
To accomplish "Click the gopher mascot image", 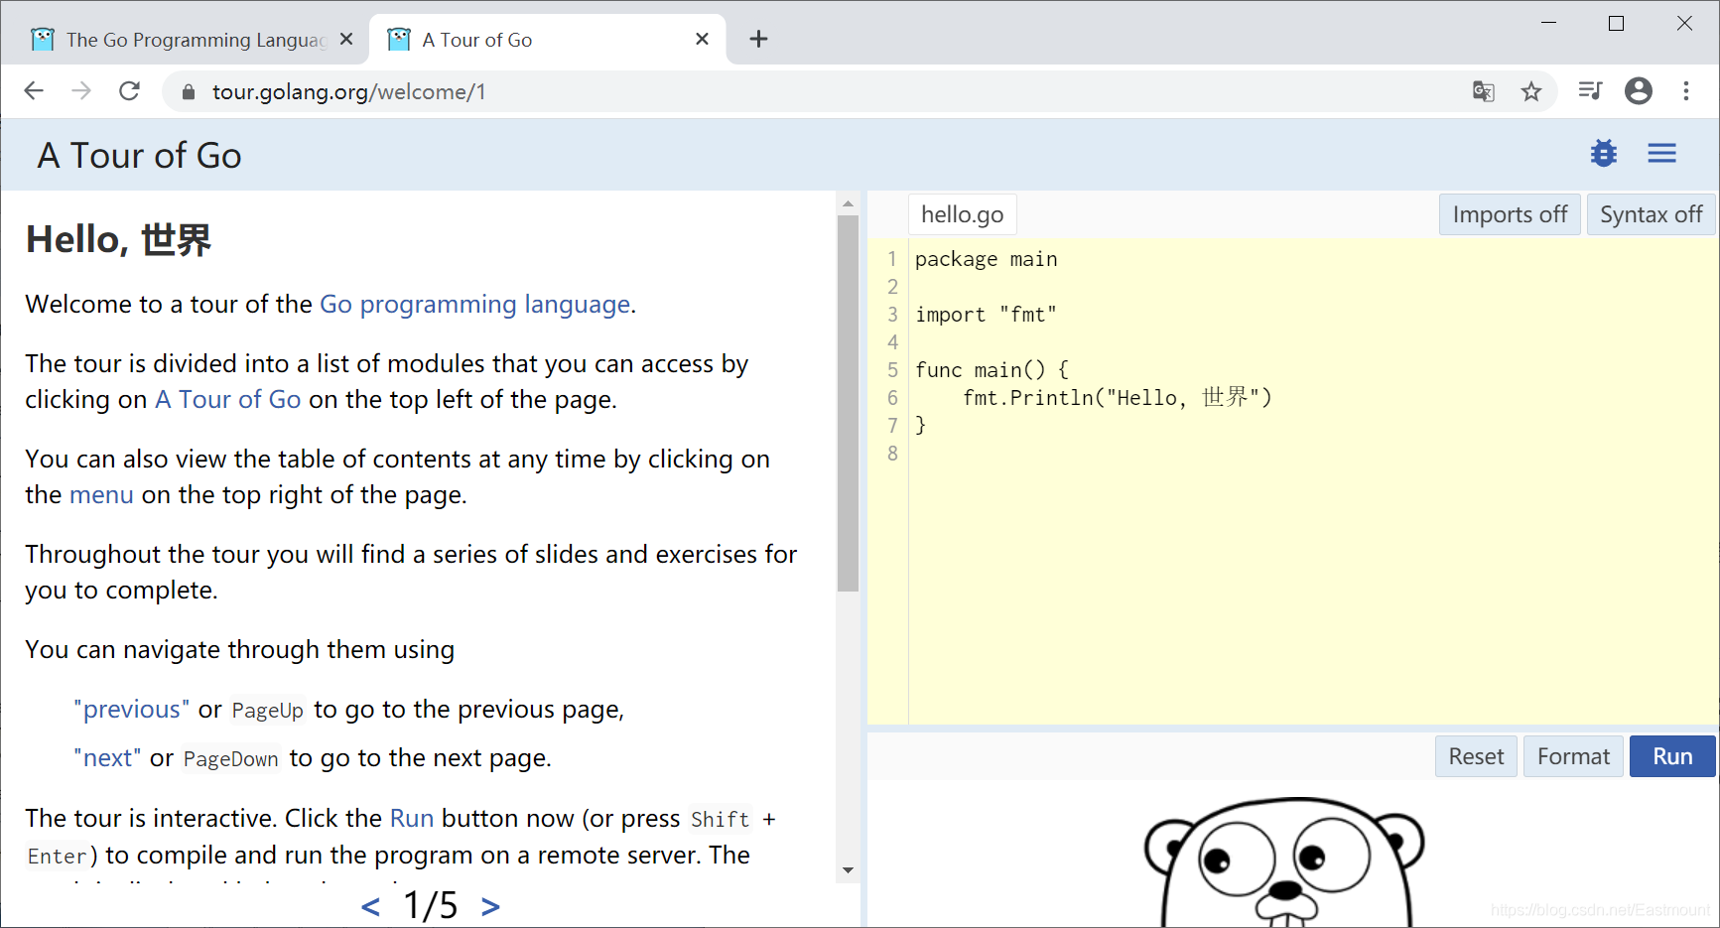I will coord(1284,862).
